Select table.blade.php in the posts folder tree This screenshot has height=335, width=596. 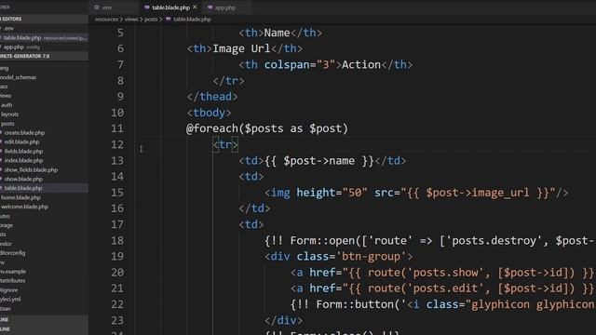44,188
